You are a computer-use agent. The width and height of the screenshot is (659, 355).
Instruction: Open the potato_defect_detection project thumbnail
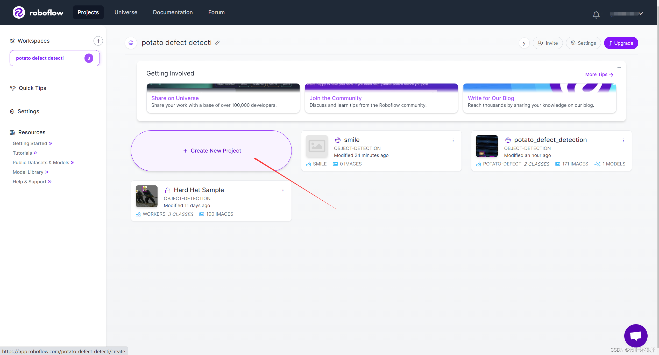pos(487,146)
